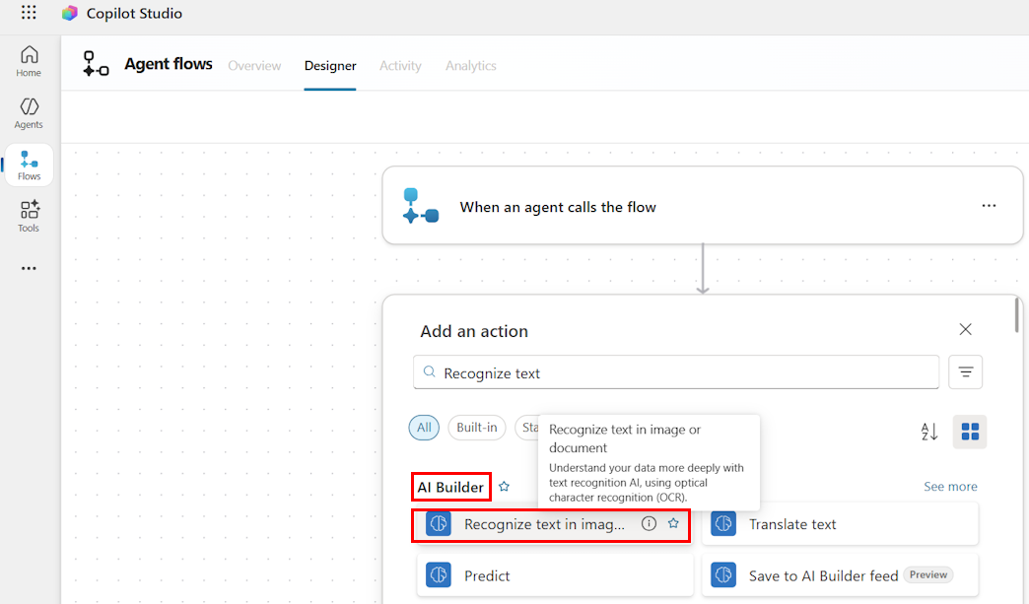The width and height of the screenshot is (1029, 604).
Task: Click the action panel scrollbar
Action: point(1017,314)
